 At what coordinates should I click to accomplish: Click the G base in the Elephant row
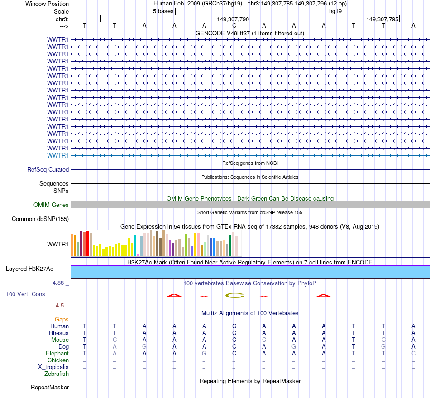(x=204, y=353)
